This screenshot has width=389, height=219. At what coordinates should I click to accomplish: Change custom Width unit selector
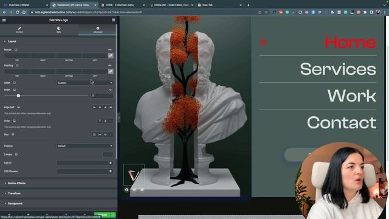111,90
